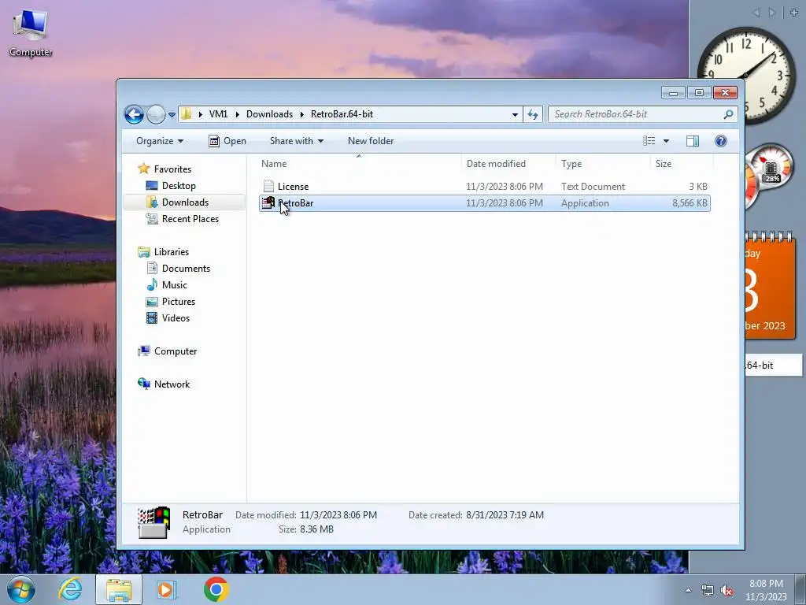Viewport: 806px width, 605px height.
Task: Sort by the Type column header
Action: click(x=603, y=164)
